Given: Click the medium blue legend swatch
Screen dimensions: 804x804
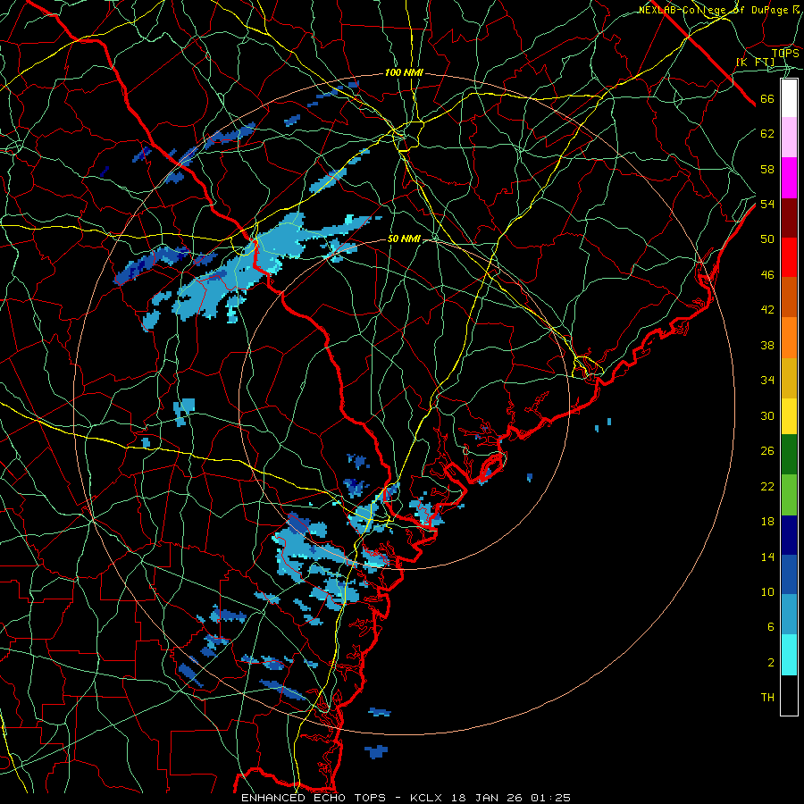Looking at the screenshot, I should click(789, 574).
